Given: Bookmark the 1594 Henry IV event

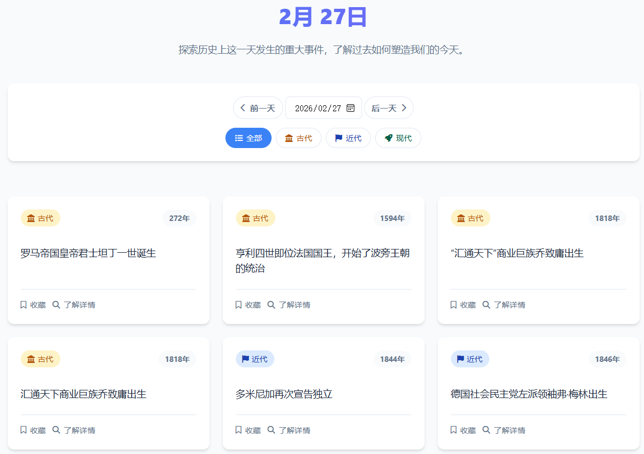Looking at the screenshot, I should (x=248, y=305).
